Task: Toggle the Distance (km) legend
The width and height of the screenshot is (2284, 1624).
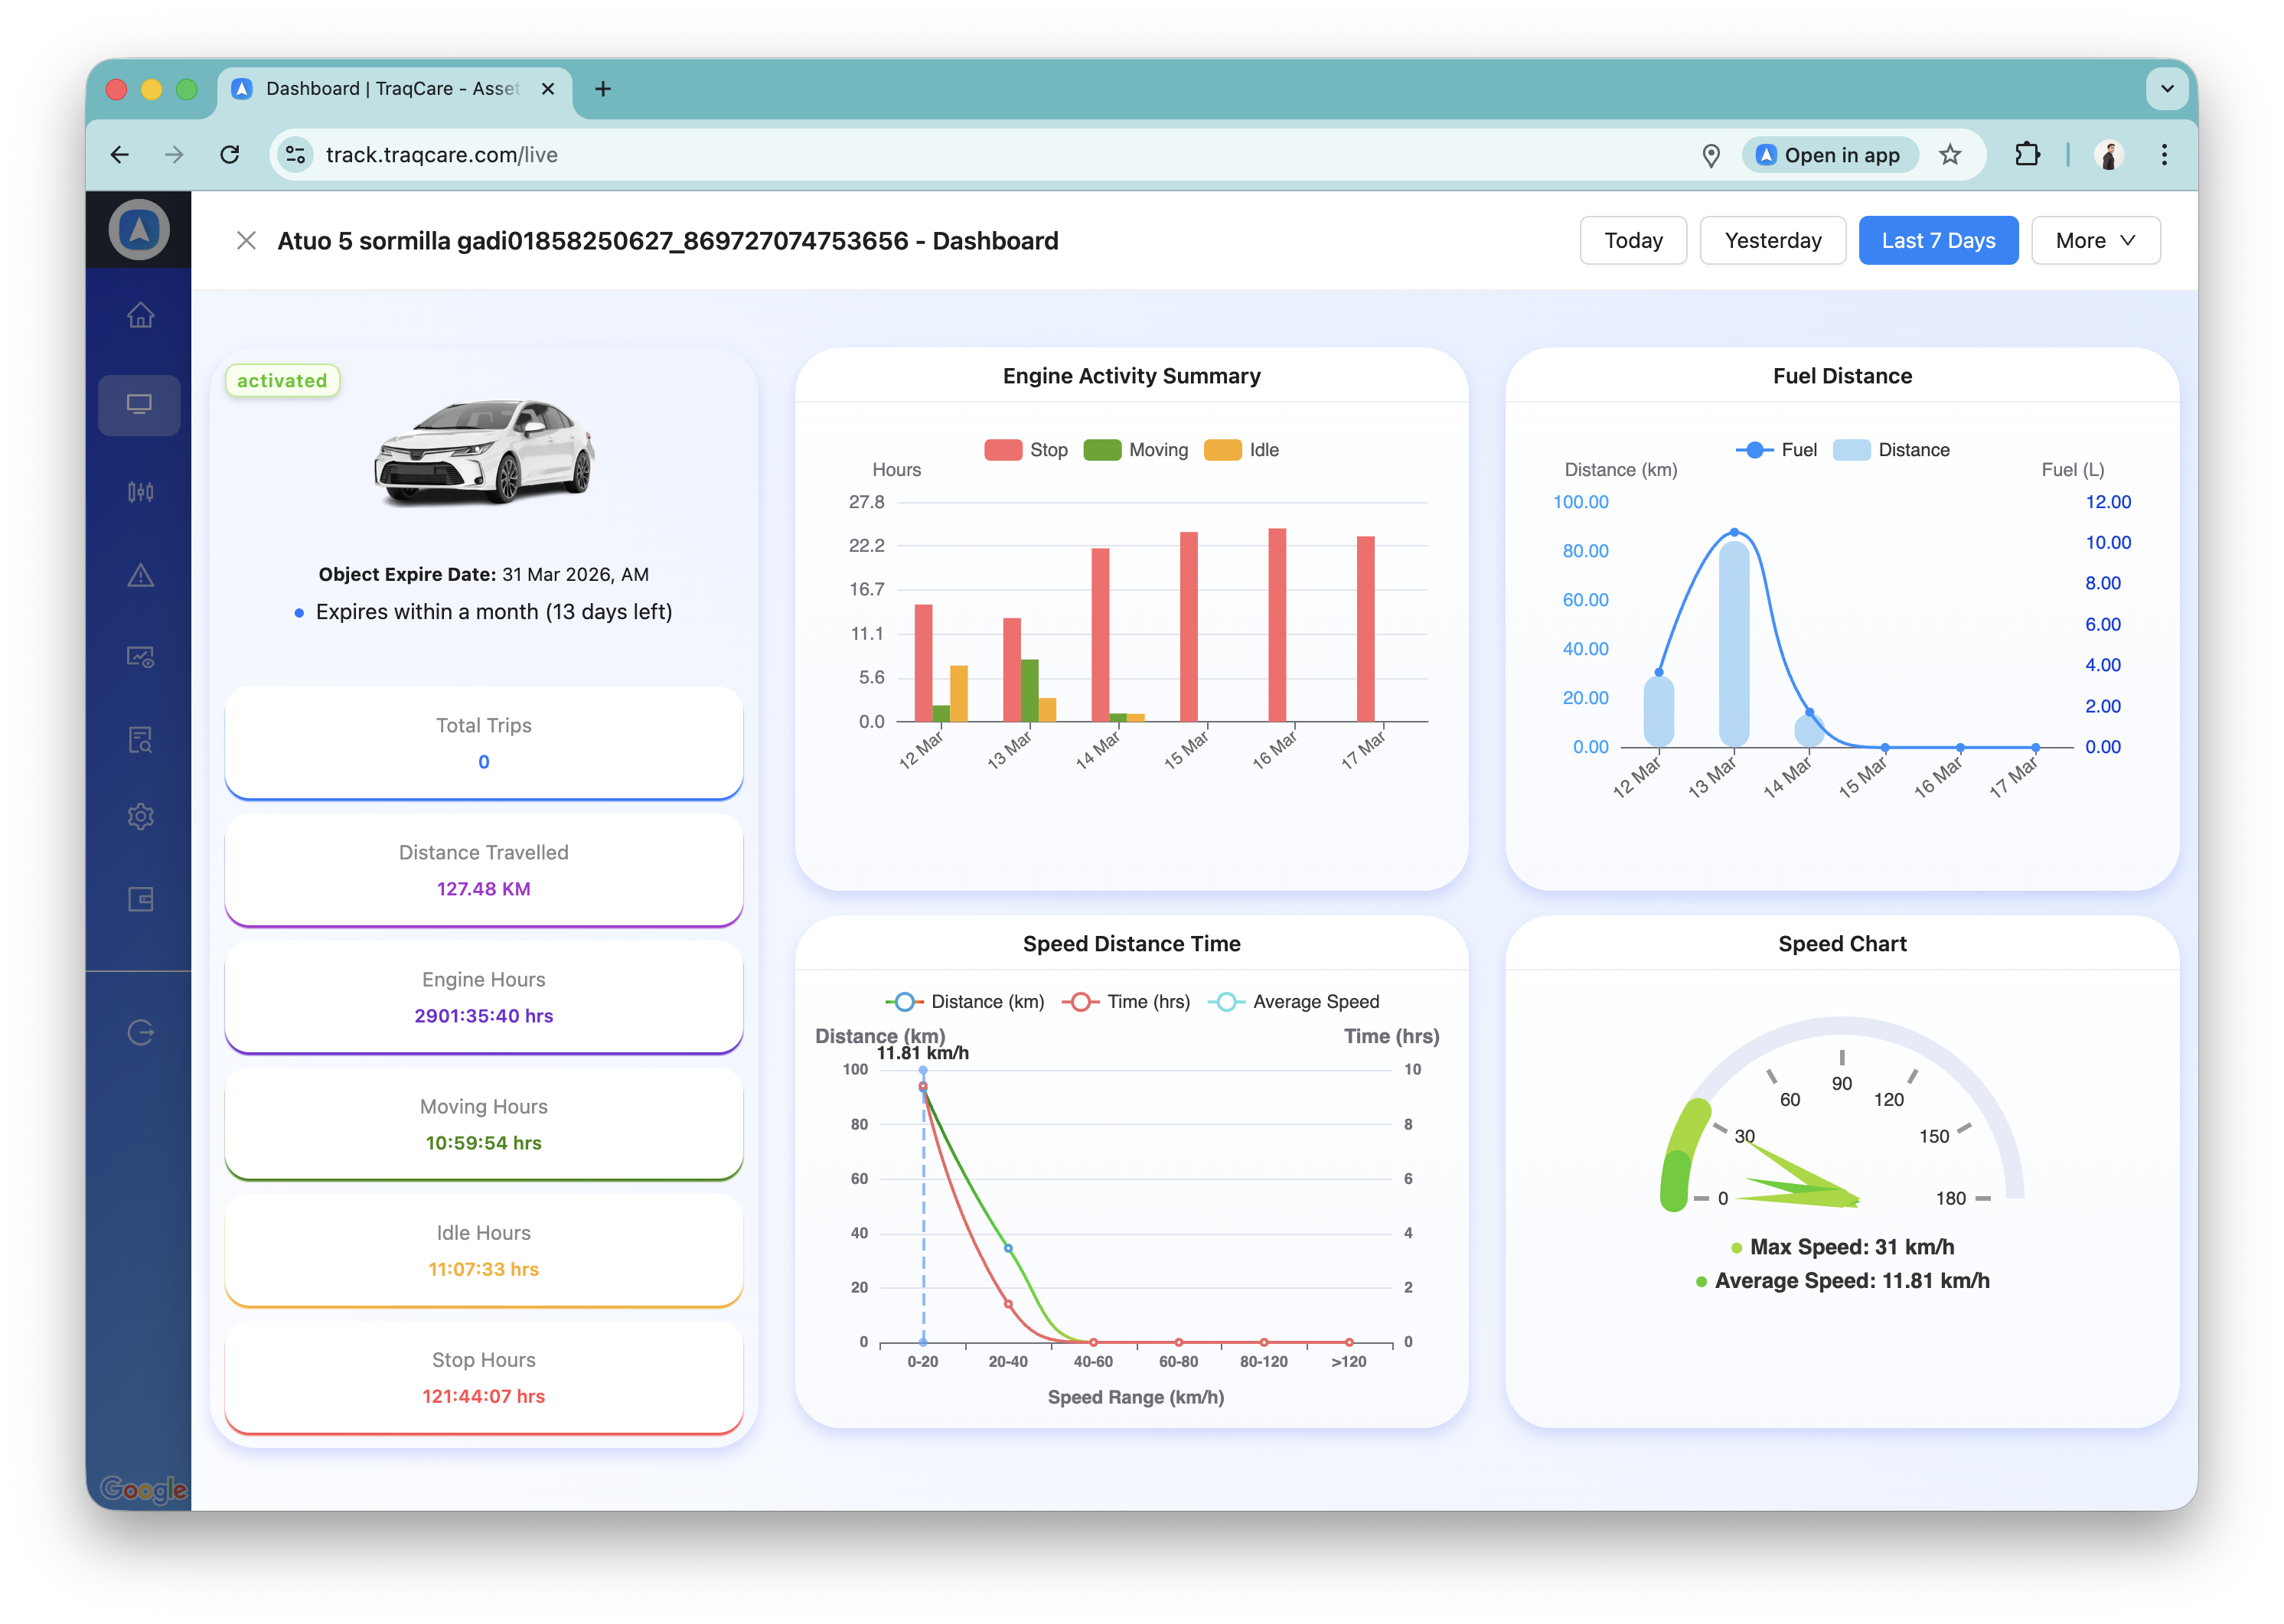Action: [x=964, y=1002]
